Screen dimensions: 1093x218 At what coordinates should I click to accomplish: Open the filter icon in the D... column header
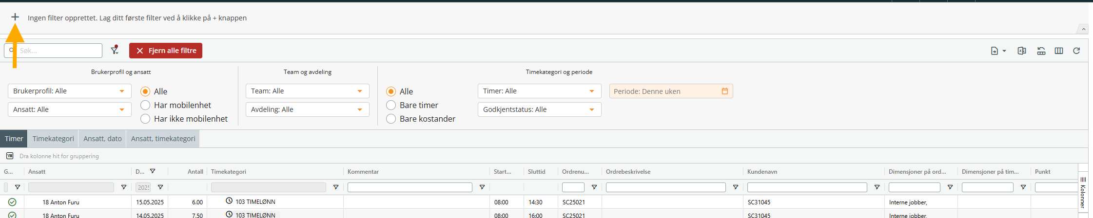coord(153,171)
